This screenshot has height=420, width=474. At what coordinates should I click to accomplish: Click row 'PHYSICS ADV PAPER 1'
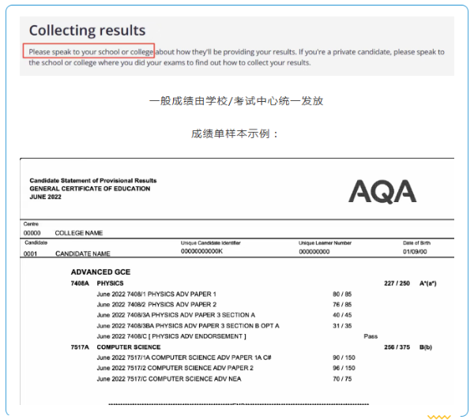point(156,294)
